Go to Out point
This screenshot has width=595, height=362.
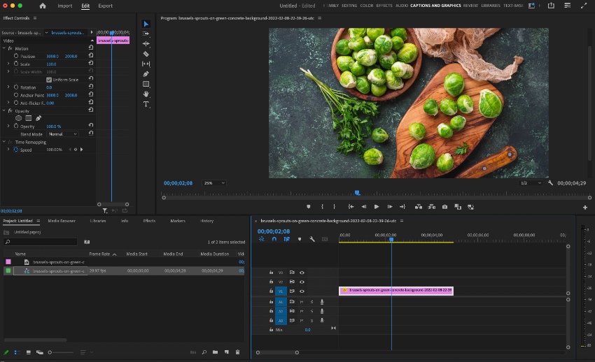click(x=402, y=207)
